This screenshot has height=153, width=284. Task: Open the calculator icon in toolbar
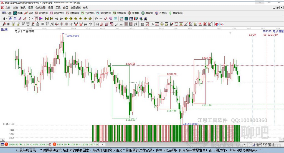coord(126,19)
